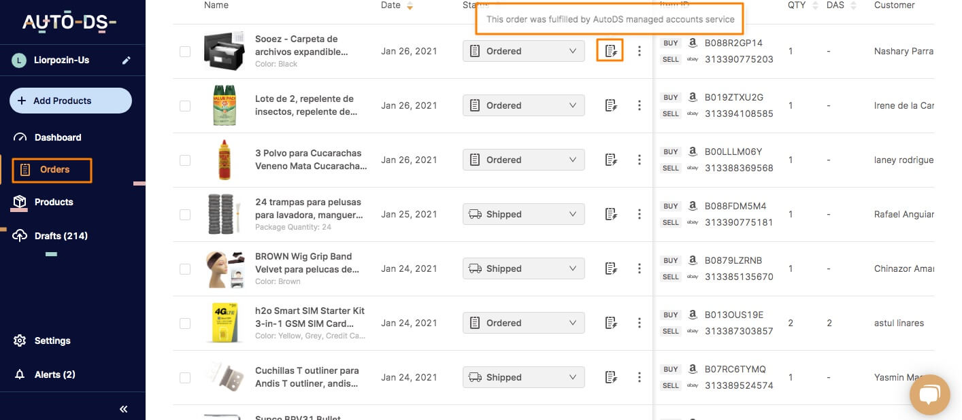Expand status dropdown for Lote de 2 repelente

523,105
